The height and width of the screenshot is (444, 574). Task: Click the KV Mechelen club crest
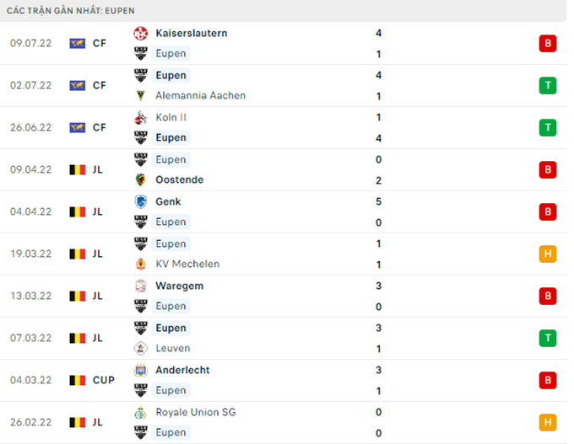click(x=141, y=264)
